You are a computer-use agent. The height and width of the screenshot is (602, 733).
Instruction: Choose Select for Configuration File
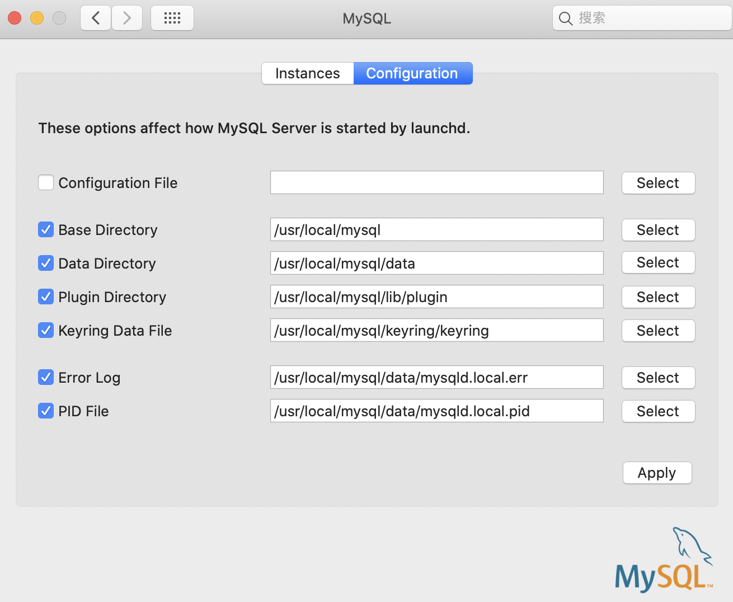coord(658,183)
